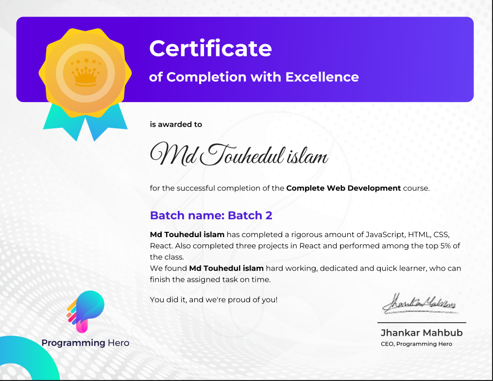493x381 pixels.
Task: Click the signature line above Jhankar Mahbub
Action: coord(422,323)
